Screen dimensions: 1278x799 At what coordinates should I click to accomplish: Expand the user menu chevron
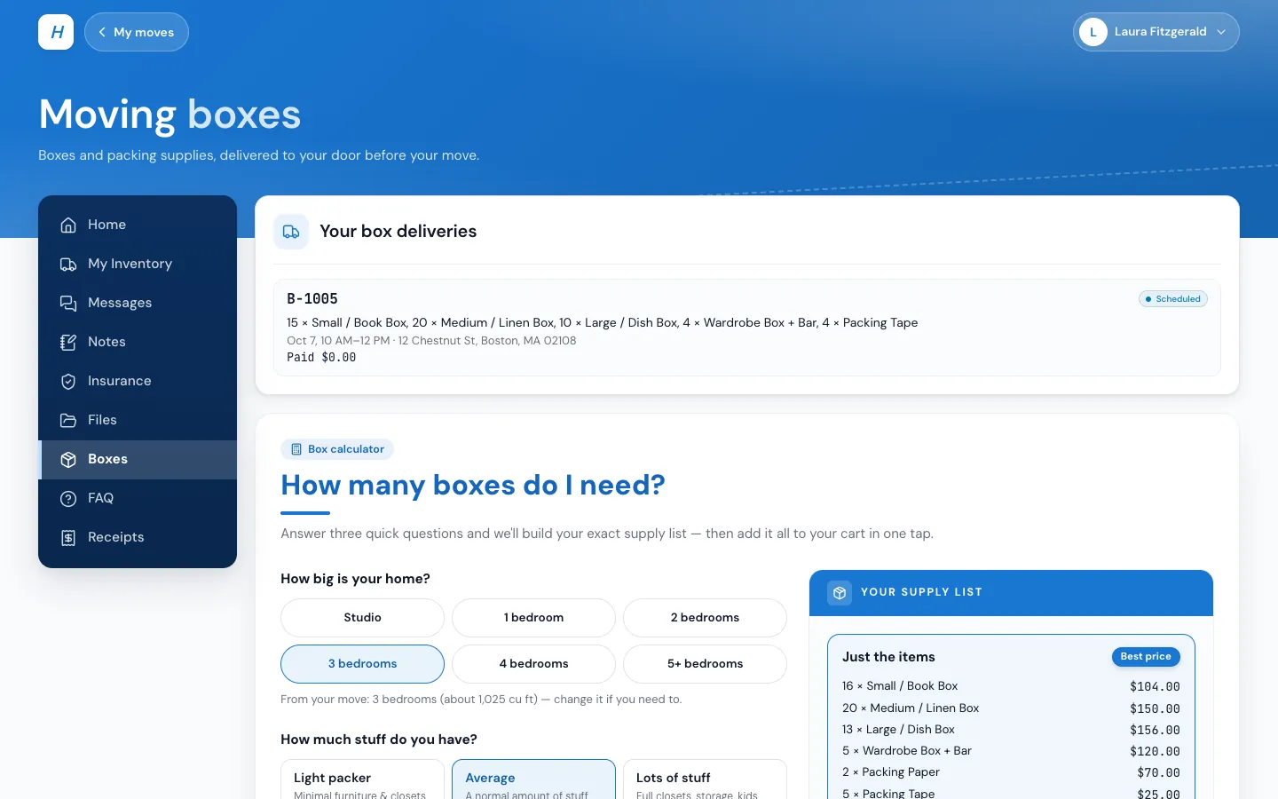click(x=1221, y=32)
